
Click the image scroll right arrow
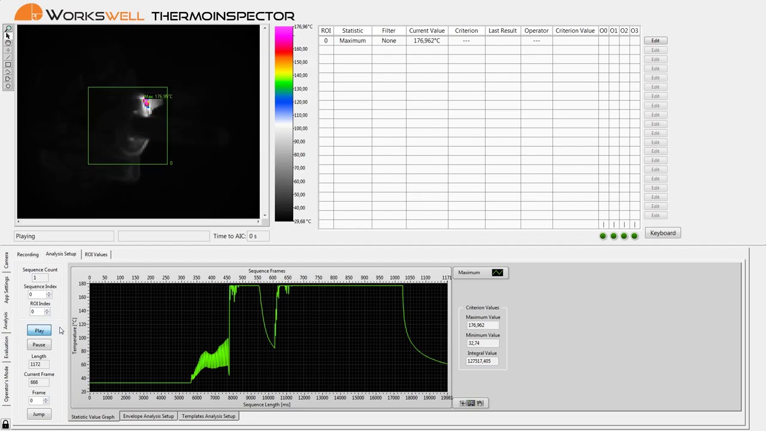point(259,221)
